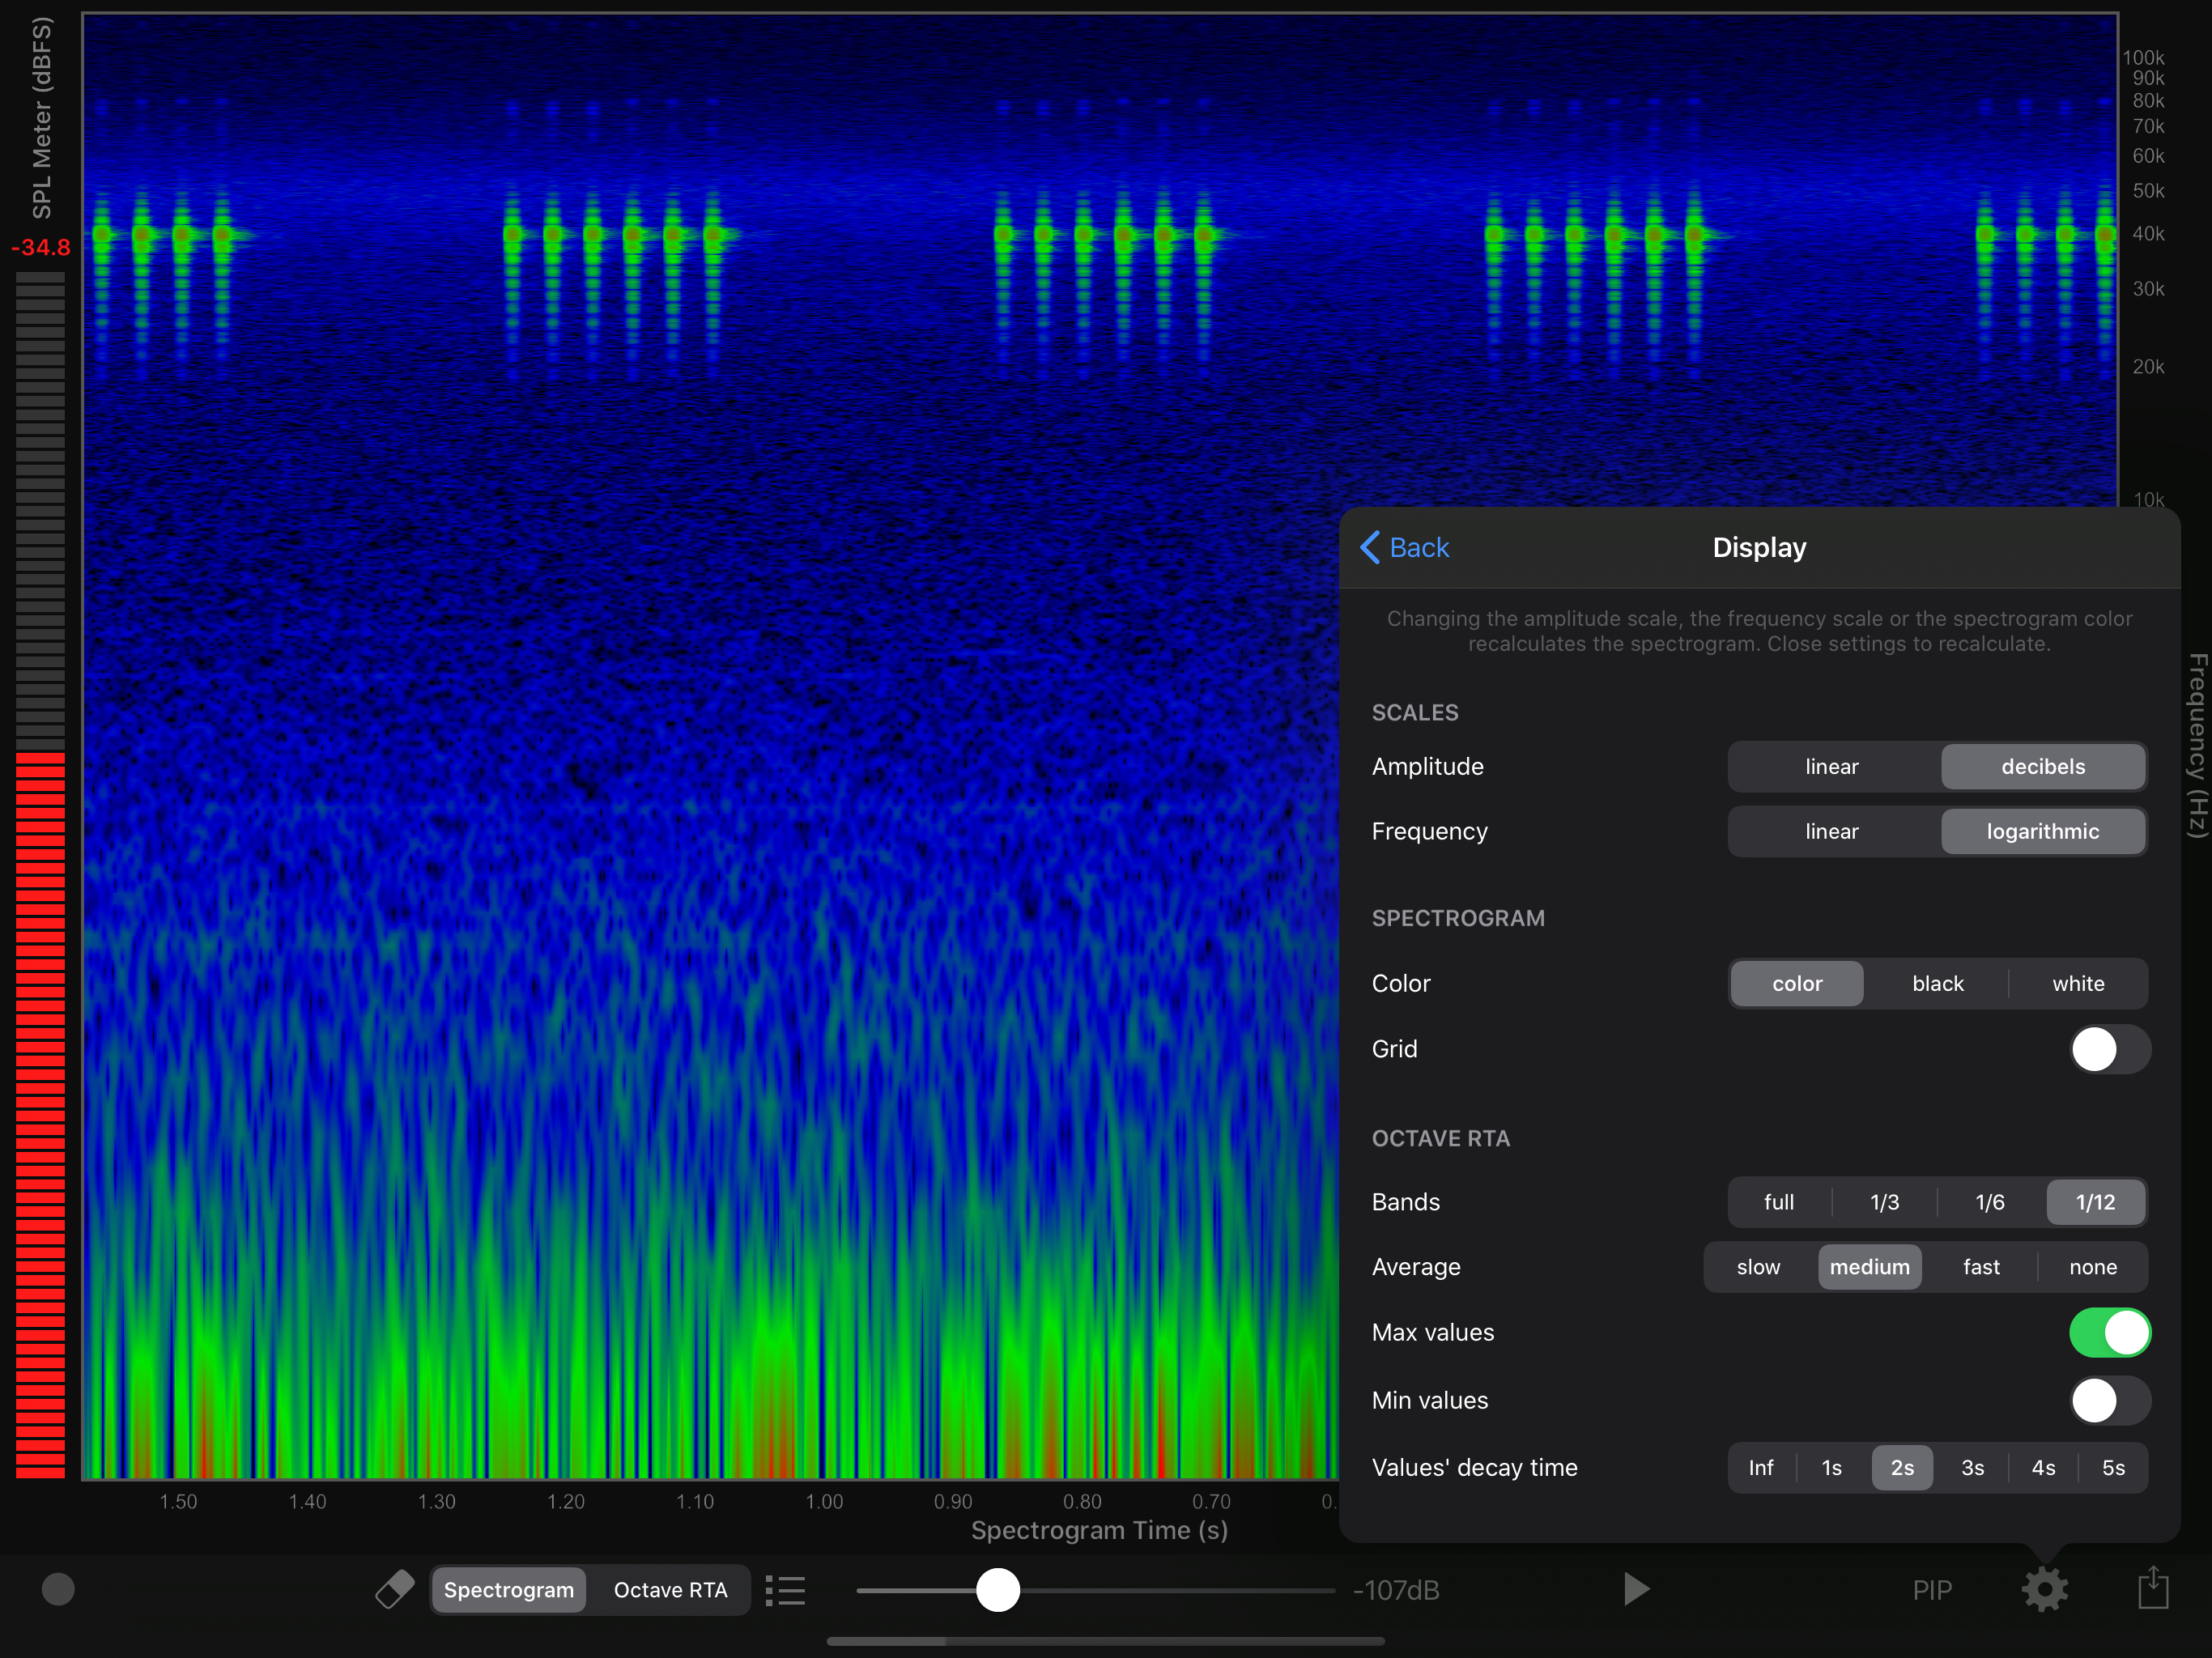Set Frequency scale to linear

tap(1831, 831)
